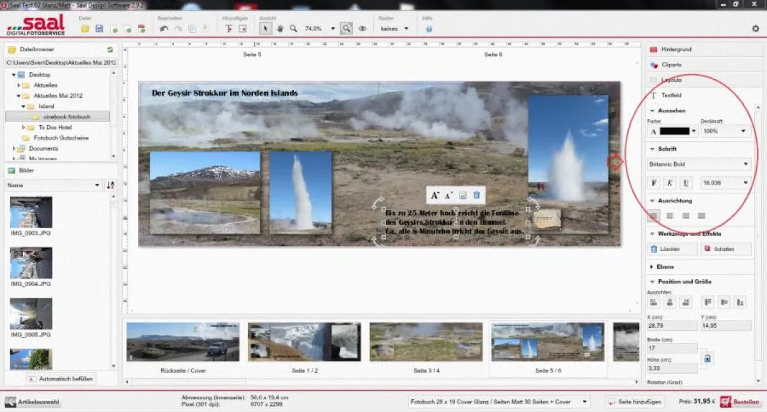Select the arrow selection tool

click(265, 28)
